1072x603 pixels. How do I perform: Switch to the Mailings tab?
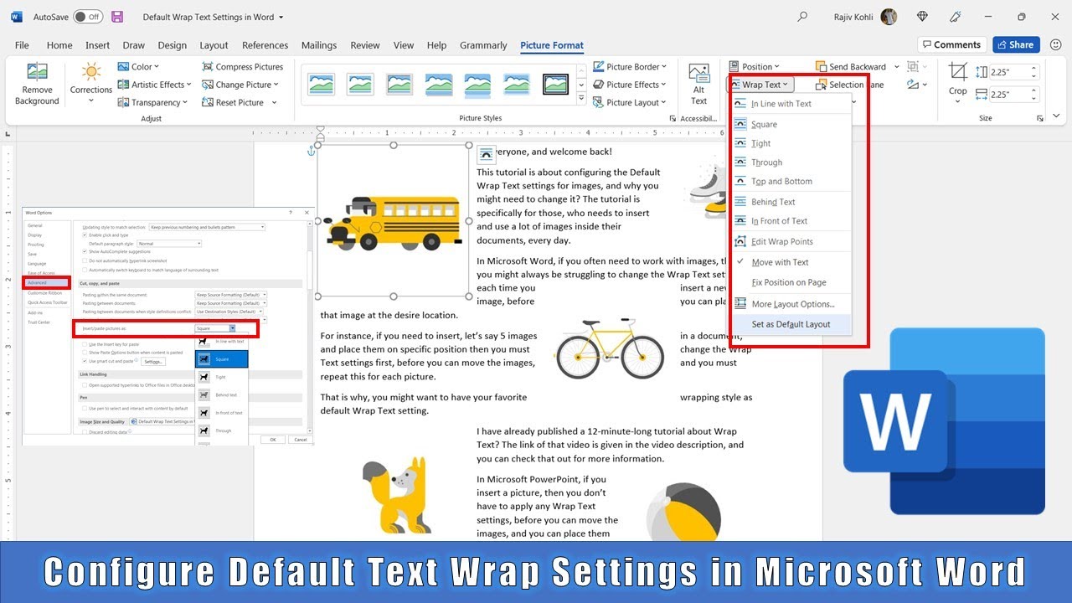(x=319, y=45)
